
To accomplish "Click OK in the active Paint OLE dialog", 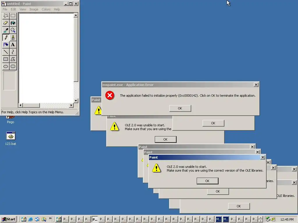I will click(x=207, y=181).
